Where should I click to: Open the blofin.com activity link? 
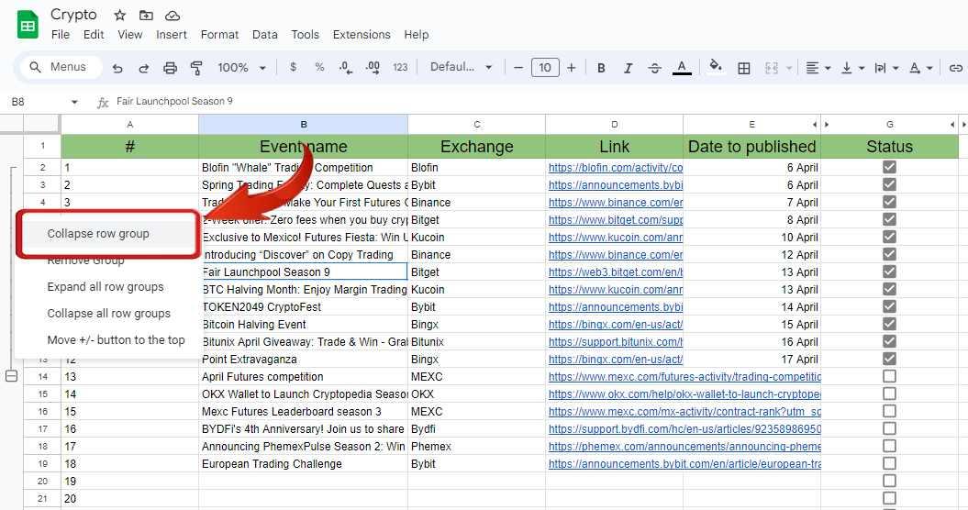pos(616,167)
